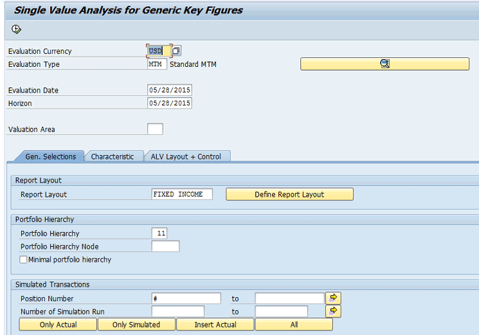Open multiple selection for Position Number
Screen dimensions: 479x335
tap(333, 298)
